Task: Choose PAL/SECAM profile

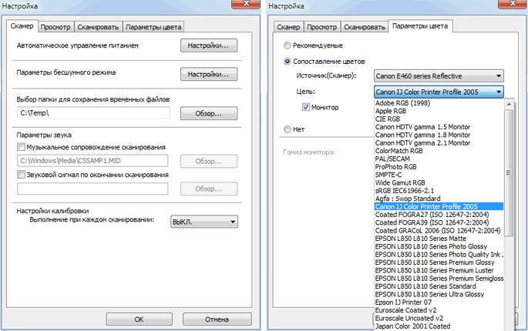Action: 439,159
